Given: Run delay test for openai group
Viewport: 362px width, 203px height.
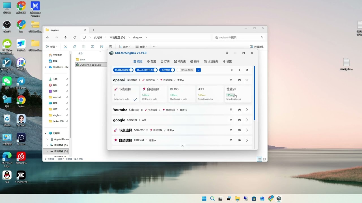Looking at the screenshot, I should [239, 80].
